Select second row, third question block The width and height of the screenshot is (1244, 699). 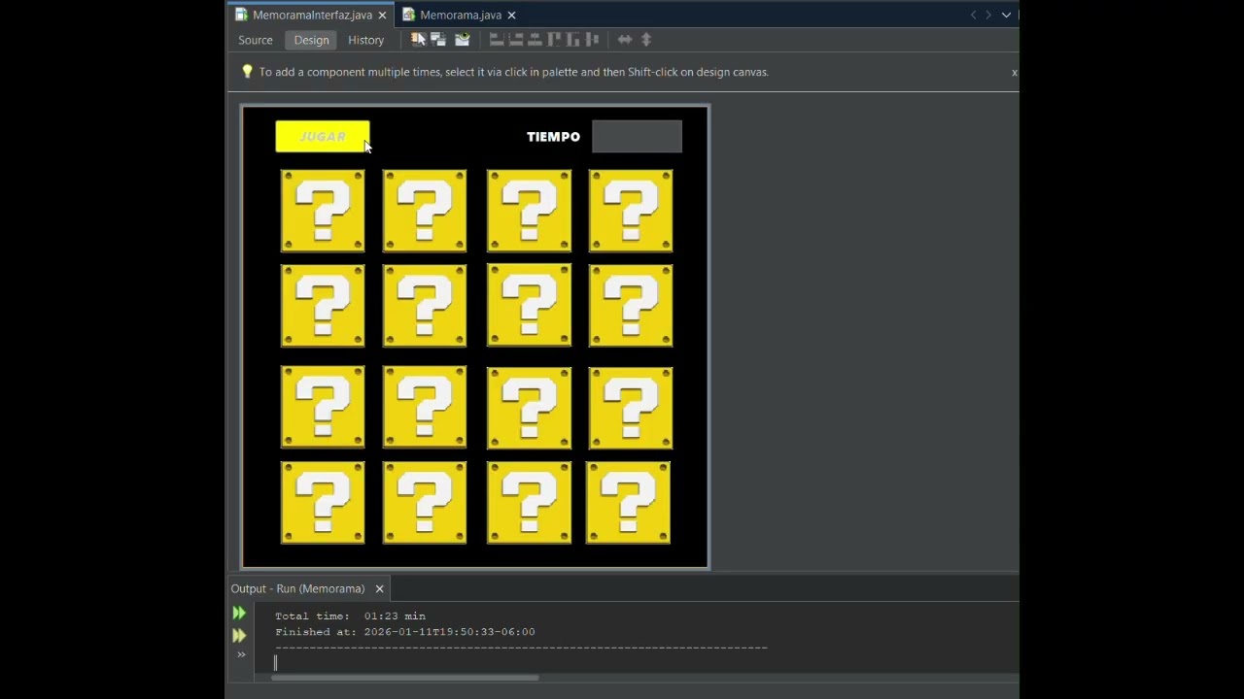(x=530, y=305)
